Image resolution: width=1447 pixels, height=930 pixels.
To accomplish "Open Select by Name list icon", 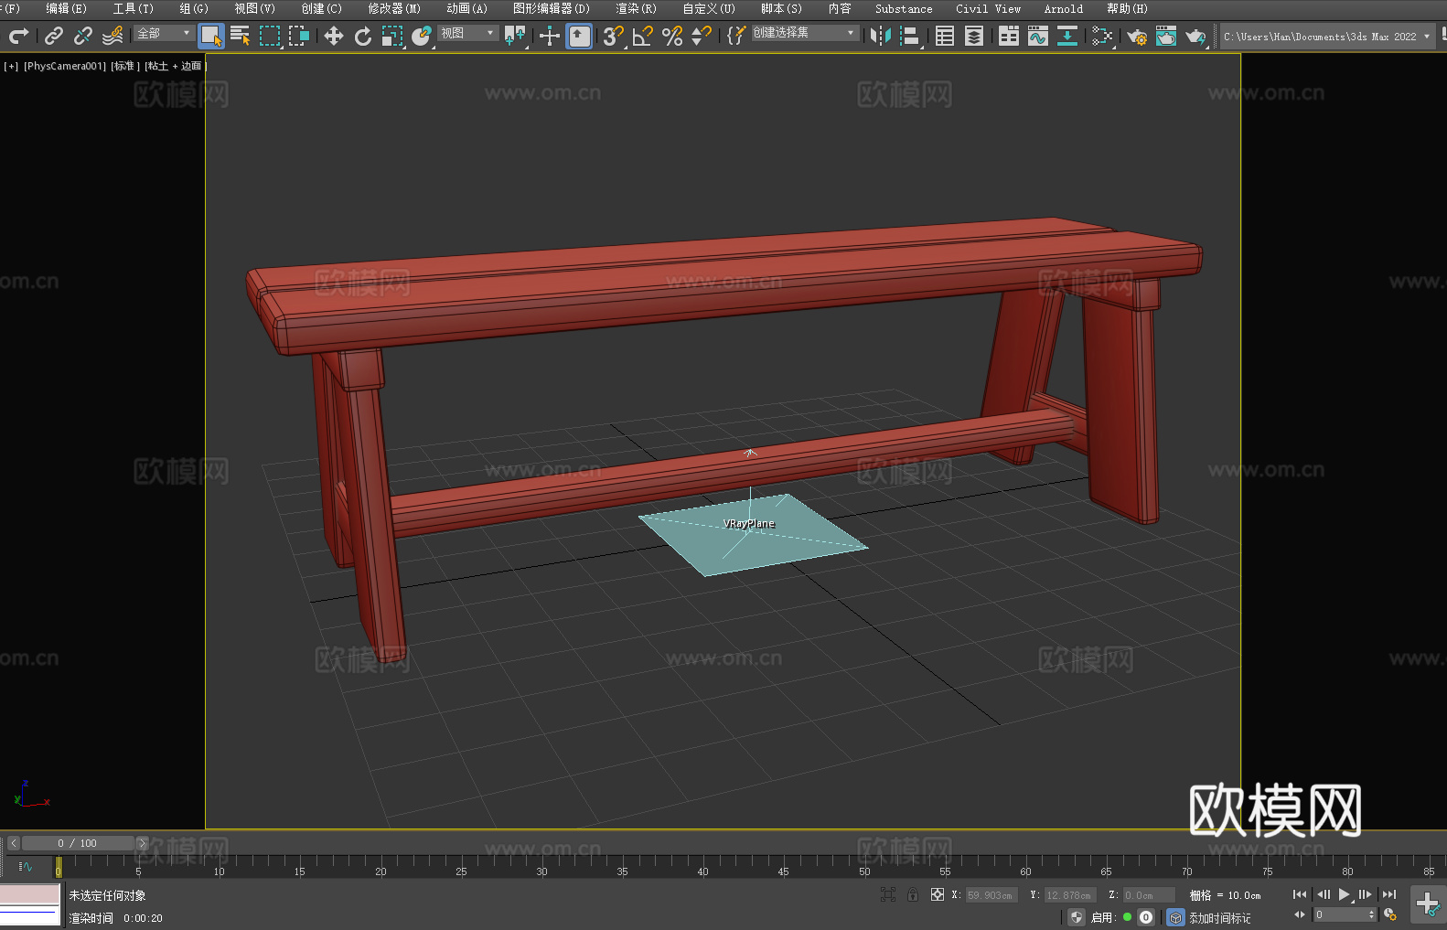I will coord(241,36).
